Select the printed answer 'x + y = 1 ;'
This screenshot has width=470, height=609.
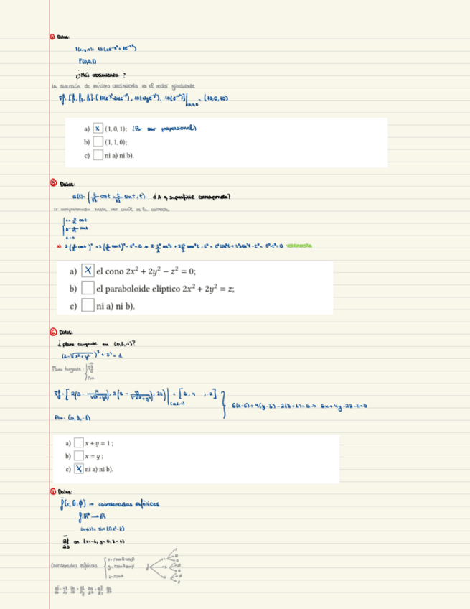pos(99,443)
